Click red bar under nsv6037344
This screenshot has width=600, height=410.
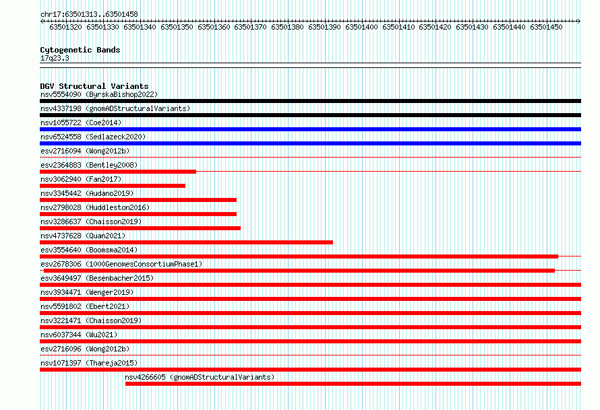310,341
